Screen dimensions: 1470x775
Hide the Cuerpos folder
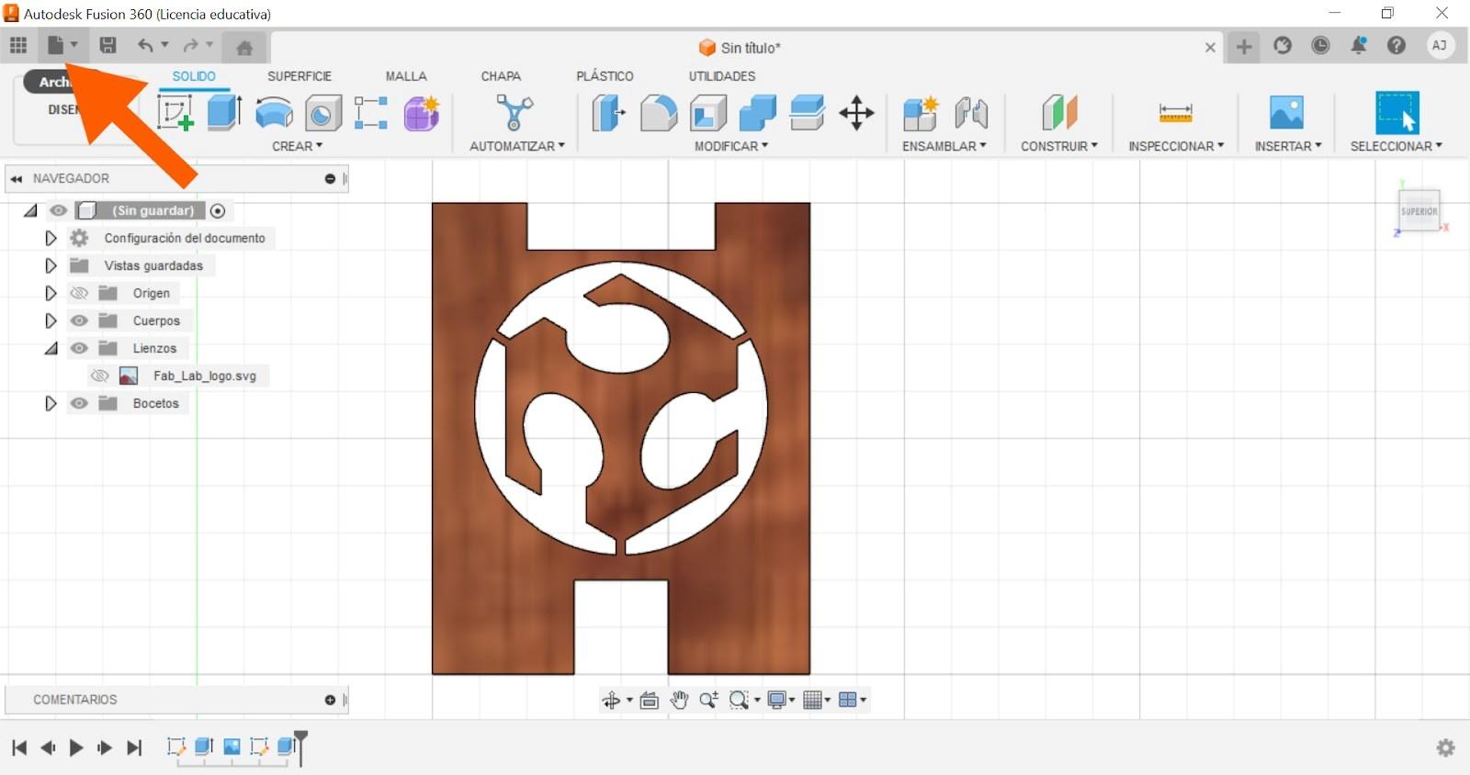tap(79, 320)
